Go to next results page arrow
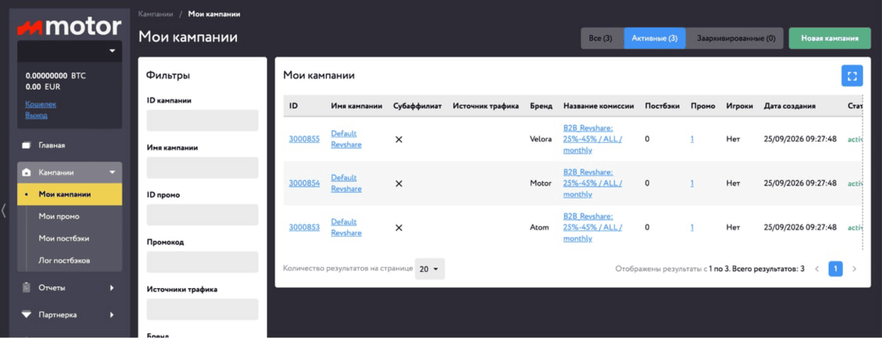 tap(854, 269)
